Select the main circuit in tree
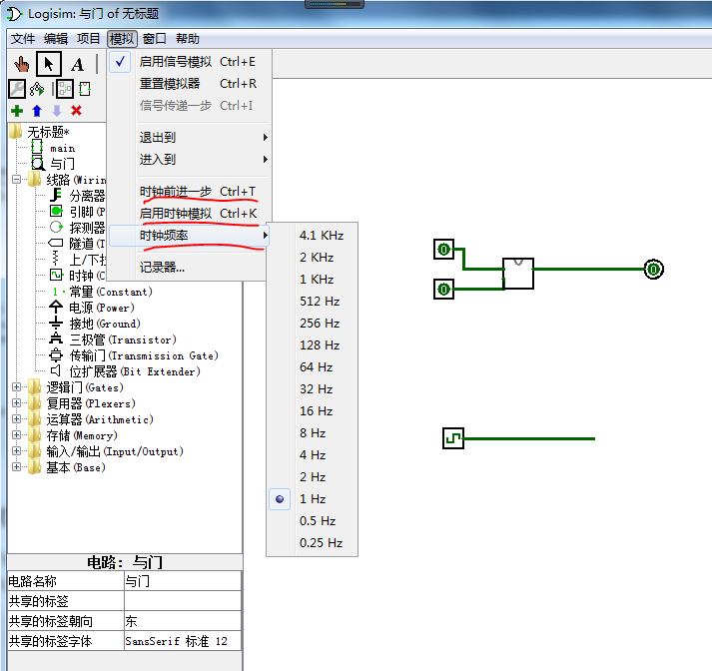This screenshot has width=712, height=671. click(x=54, y=148)
